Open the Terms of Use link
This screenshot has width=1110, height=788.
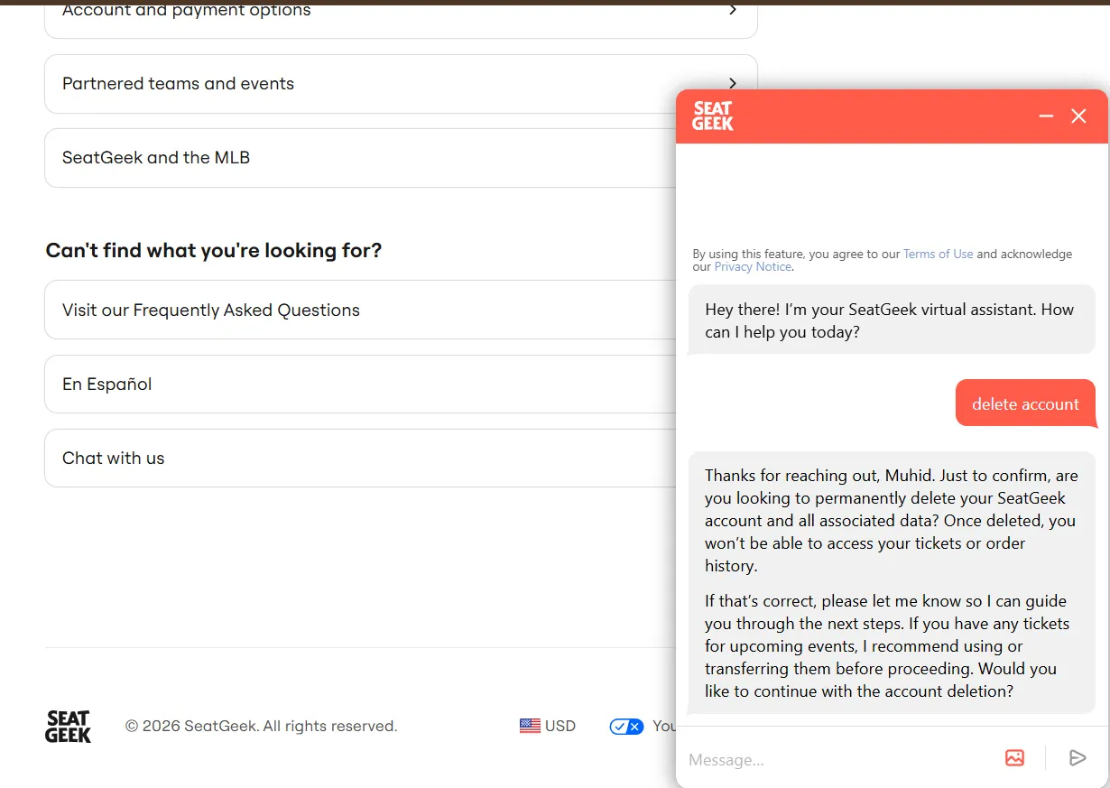938,254
